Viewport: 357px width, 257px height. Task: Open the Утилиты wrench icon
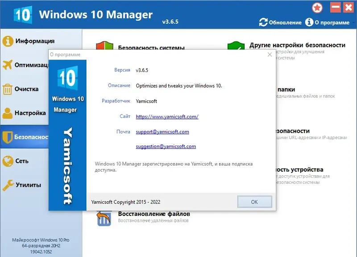point(8,185)
